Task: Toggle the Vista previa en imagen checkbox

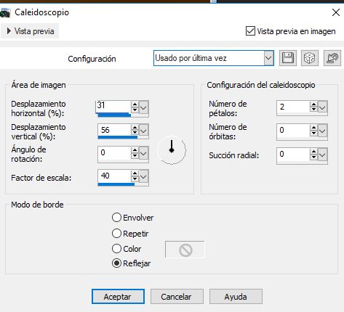Action: [x=250, y=31]
